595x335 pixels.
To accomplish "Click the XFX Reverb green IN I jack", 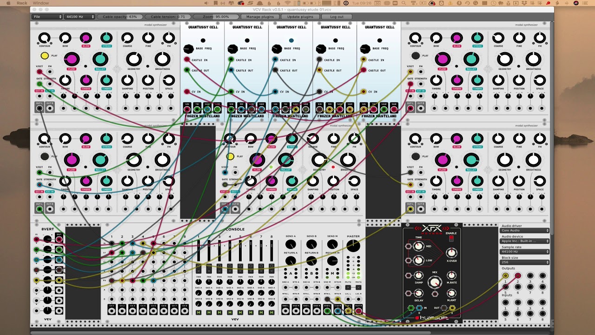I will tap(410, 308).
